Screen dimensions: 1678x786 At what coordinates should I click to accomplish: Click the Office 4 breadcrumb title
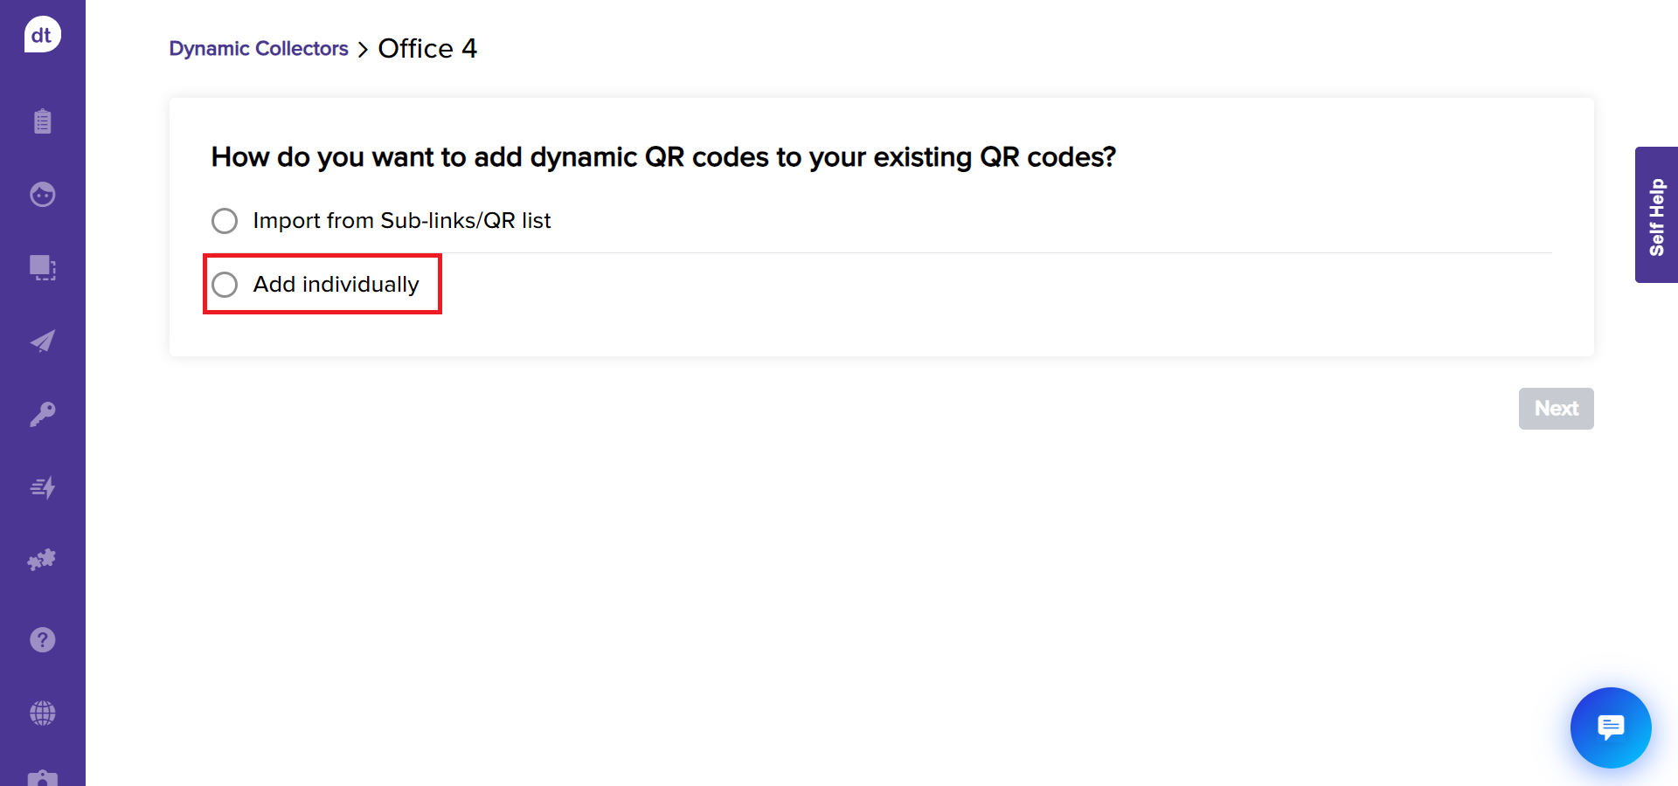tap(427, 49)
